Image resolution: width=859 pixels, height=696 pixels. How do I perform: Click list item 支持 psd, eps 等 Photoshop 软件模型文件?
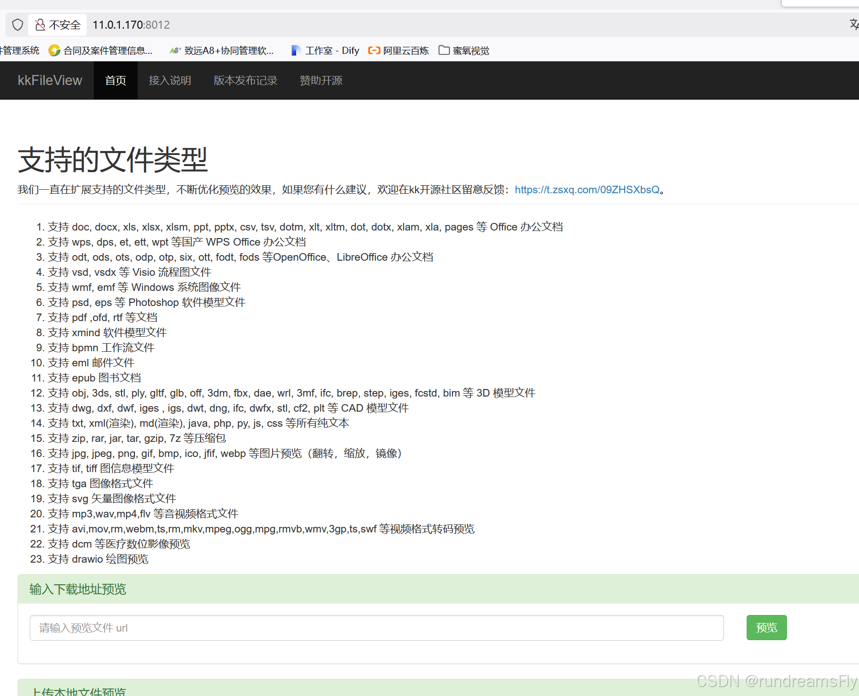[x=147, y=302]
